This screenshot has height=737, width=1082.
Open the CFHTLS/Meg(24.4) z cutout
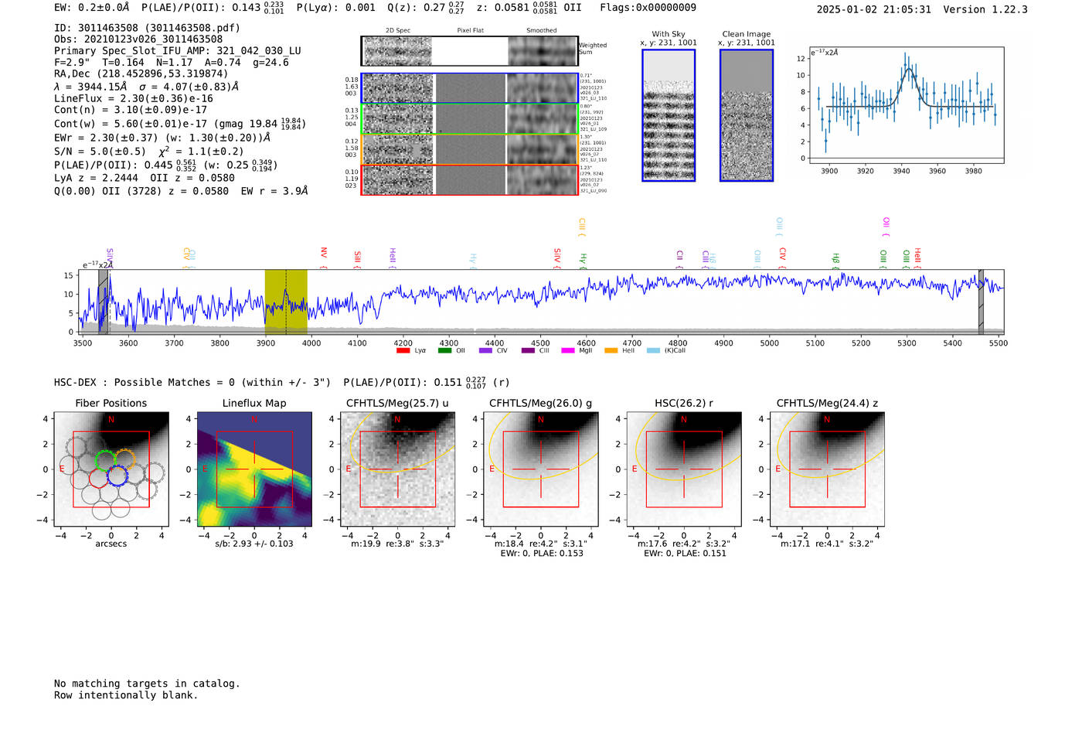coord(827,469)
